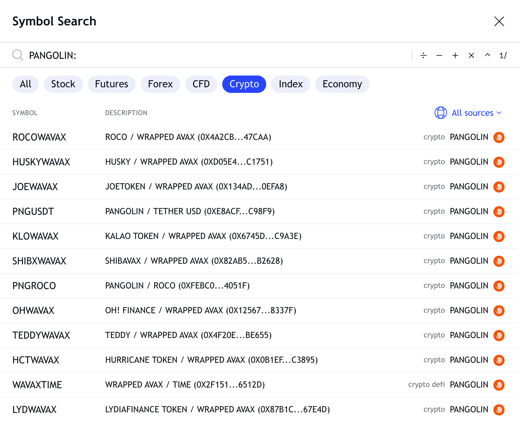Click Pangolin logo in HUSKYWAVAX row
Image resolution: width=520 pixels, height=421 pixels.
pyautogui.click(x=499, y=162)
